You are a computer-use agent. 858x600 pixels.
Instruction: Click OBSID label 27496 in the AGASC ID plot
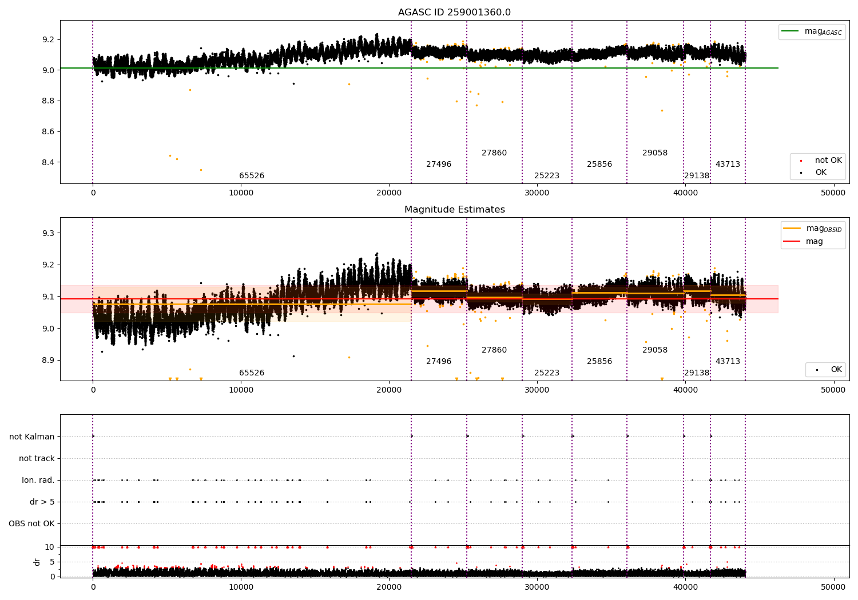click(439, 165)
